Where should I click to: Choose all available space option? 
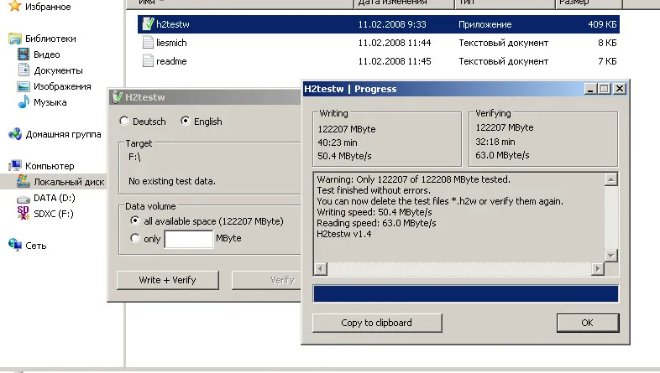134,220
